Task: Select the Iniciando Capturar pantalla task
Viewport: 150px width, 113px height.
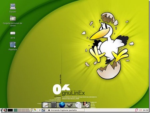Action: pyautogui.click(x=66, y=110)
